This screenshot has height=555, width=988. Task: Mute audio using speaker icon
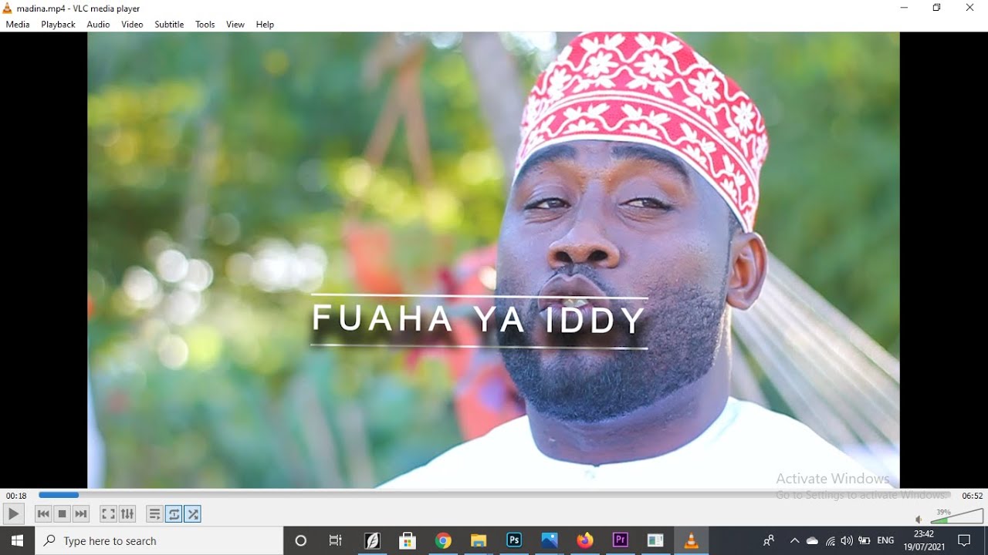(919, 520)
